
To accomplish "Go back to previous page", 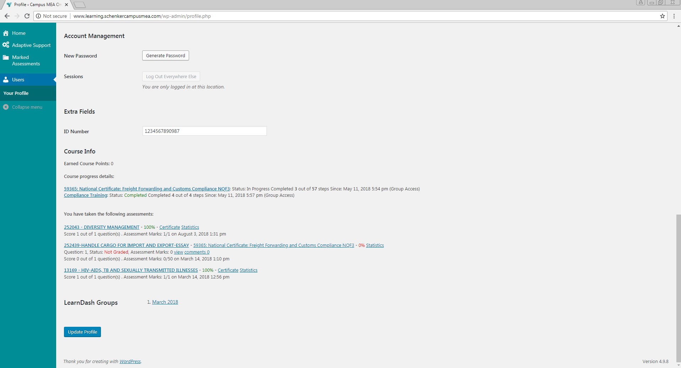I will pos(7,16).
